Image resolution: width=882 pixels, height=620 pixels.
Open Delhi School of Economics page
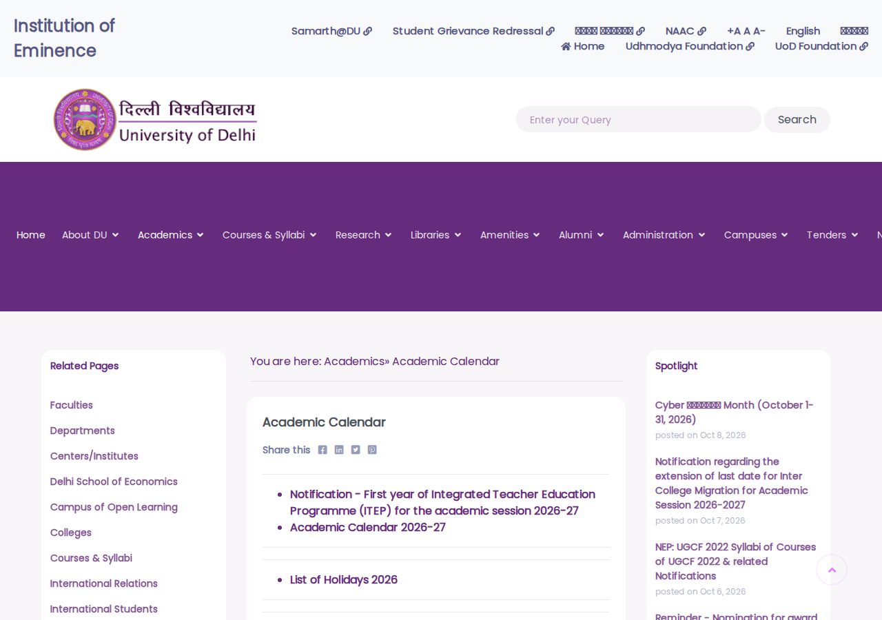click(114, 482)
